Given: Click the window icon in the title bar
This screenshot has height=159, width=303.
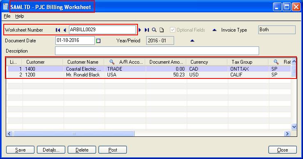Looking at the screenshot, I should pyautogui.click(x=6, y=7).
